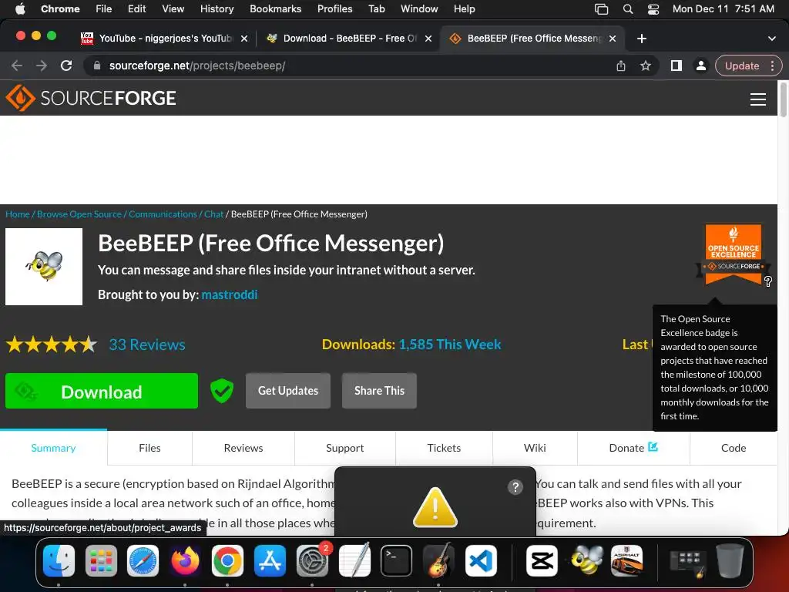Click the Share This button
The height and width of the screenshot is (592, 789).
(379, 391)
